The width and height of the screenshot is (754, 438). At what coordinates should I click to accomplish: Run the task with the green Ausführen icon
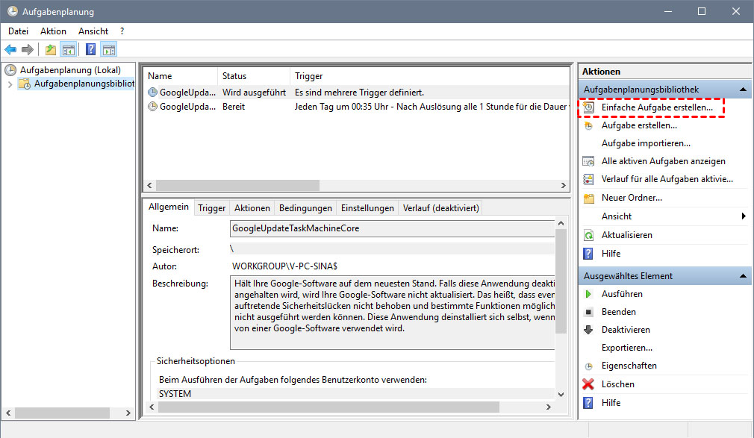tap(588, 294)
